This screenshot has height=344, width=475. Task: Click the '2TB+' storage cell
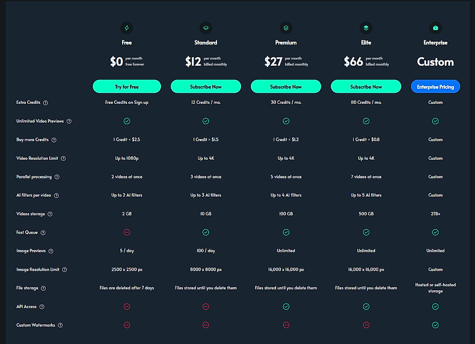pos(435,214)
